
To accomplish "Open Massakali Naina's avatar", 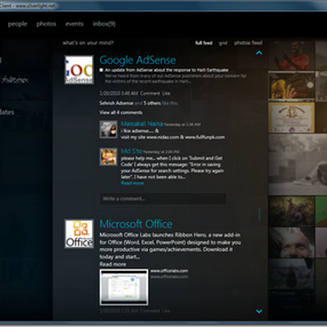I will 108,130.
